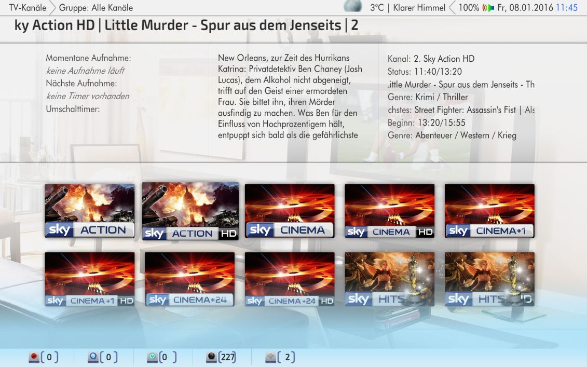This screenshot has width=587, height=367.
Task: Click the weather globe icon in header
Action: (352, 6)
